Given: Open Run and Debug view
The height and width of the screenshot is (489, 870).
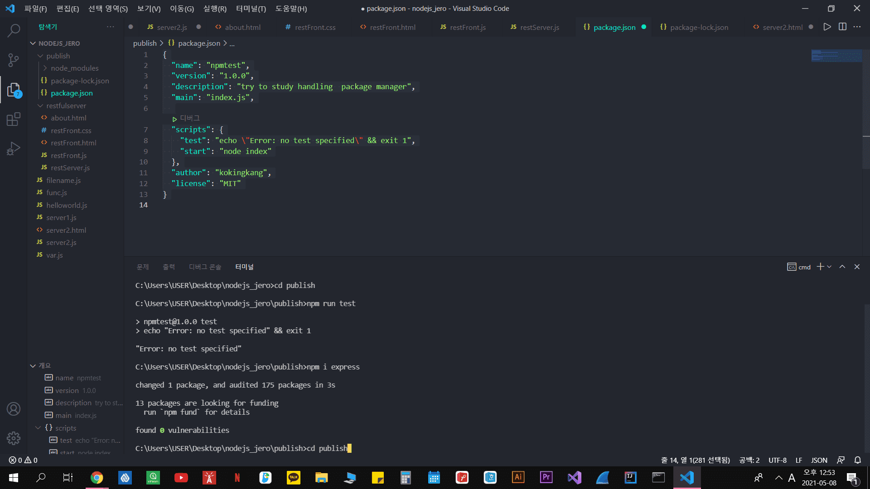Looking at the screenshot, I should tap(14, 149).
